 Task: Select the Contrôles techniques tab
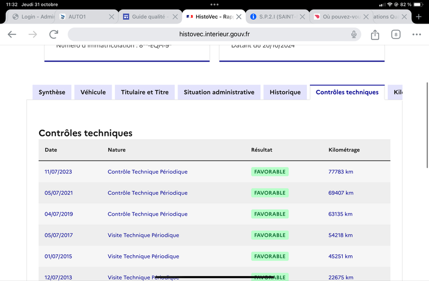click(x=347, y=92)
